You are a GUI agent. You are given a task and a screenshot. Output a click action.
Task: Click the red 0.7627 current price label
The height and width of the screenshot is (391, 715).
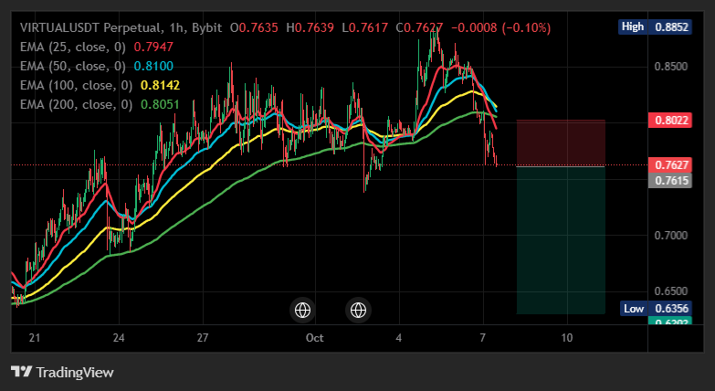670,164
